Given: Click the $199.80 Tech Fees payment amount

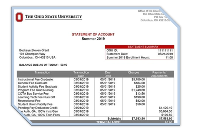Looking at the screenshot, I should coord(167,115).
